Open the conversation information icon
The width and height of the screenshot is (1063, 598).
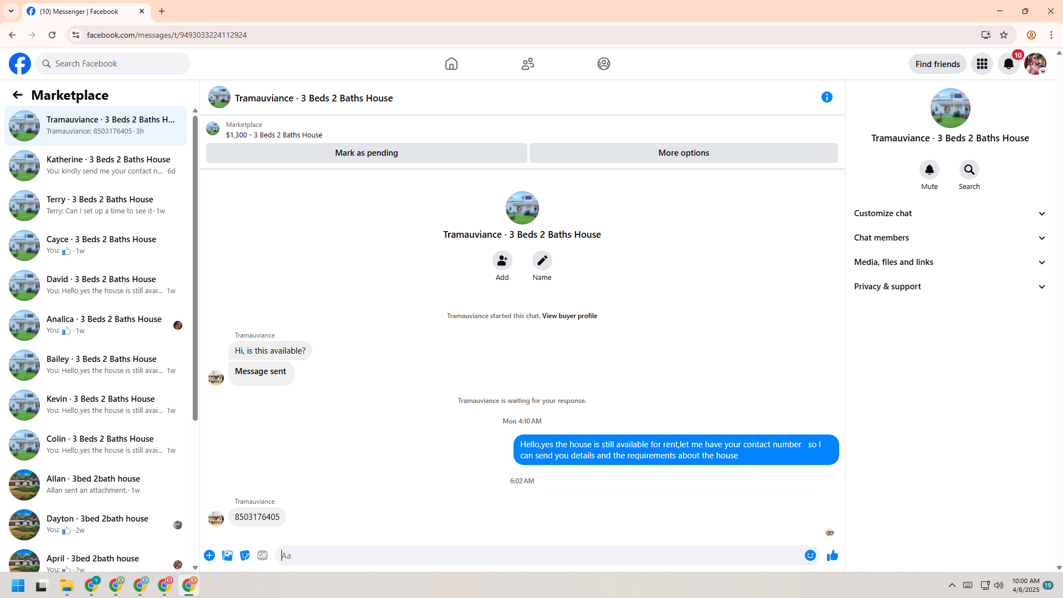pos(827,97)
